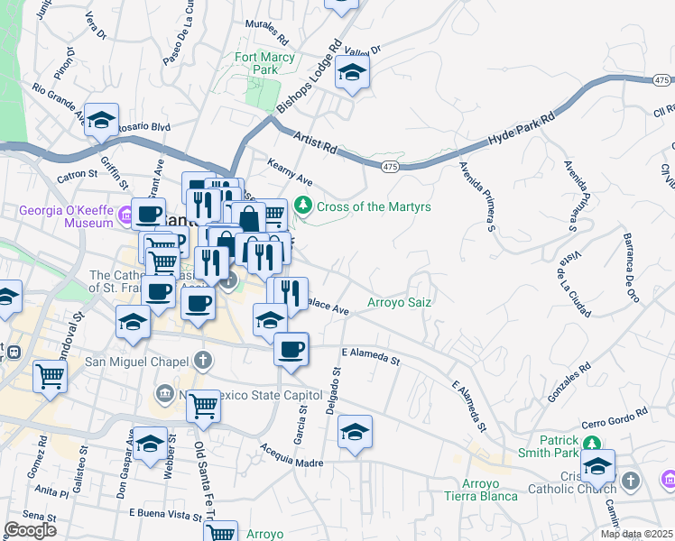The image size is (675, 541).
Task: Click the Cross of the Martyrs park pin
Action: click(x=304, y=206)
